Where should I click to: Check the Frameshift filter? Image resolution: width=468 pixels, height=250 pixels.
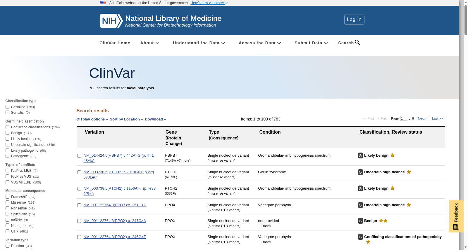click(7, 197)
